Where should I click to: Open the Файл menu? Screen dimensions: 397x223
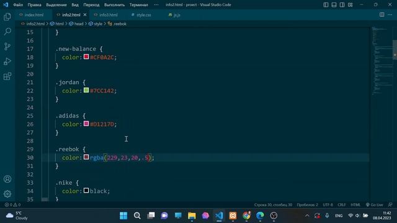18,5
